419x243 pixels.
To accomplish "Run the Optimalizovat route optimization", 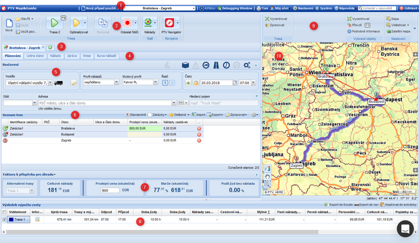I will tap(76, 23).
